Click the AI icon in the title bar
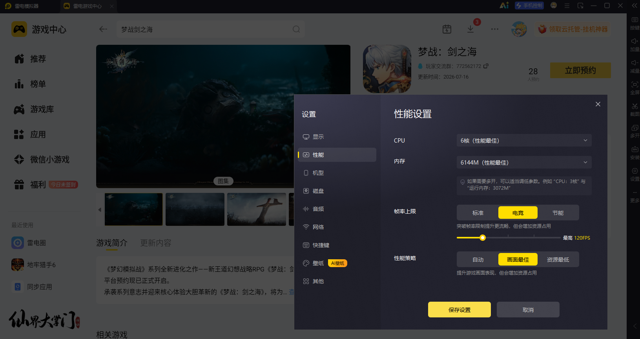 coord(504,5)
